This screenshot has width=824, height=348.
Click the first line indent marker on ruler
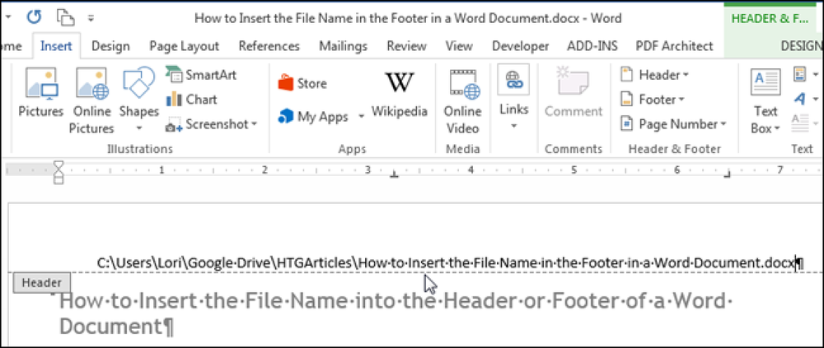(59, 166)
